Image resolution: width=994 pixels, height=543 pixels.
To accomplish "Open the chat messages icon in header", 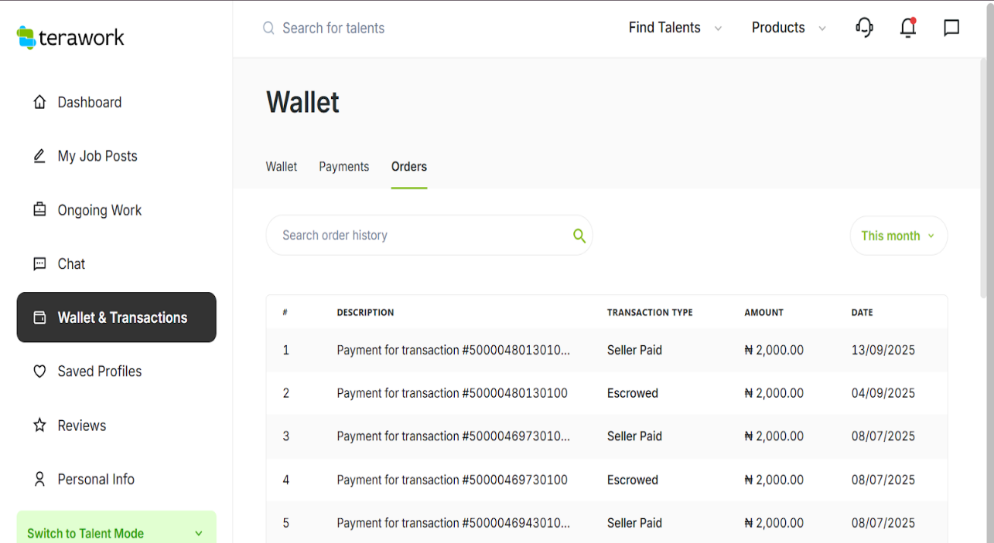I will click(x=951, y=28).
